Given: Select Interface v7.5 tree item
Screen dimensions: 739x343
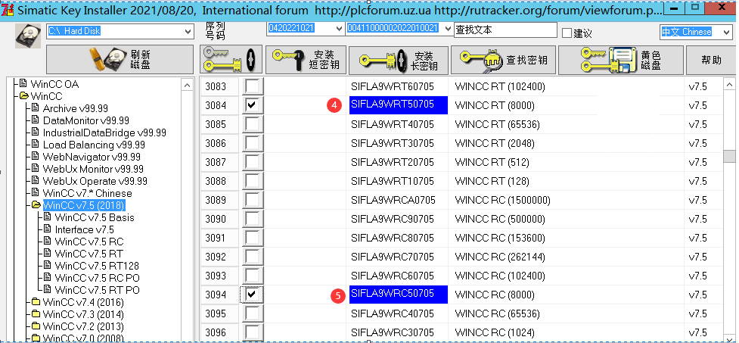Looking at the screenshot, I should [x=85, y=229].
